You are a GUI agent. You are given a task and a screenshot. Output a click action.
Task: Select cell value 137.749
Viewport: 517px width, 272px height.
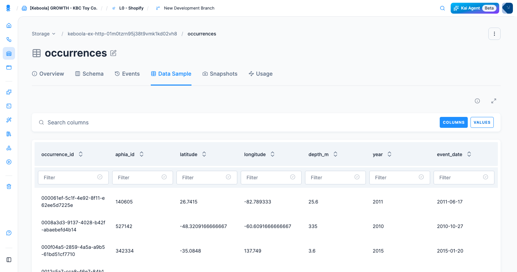point(253,251)
